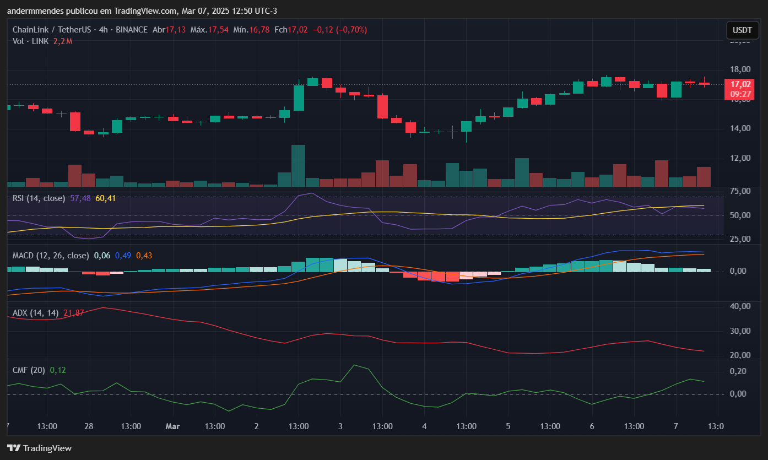Viewport: 768px width, 460px height.
Task: Select the RSI (14, close) indicator legend
Action: (x=39, y=198)
